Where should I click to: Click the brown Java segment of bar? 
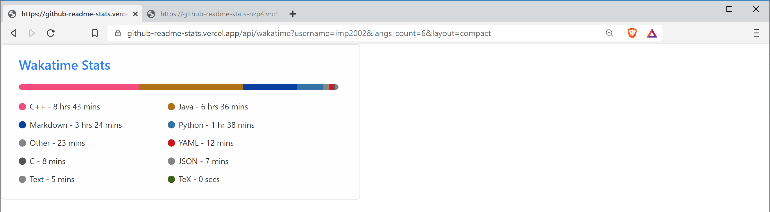[x=191, y=87]
